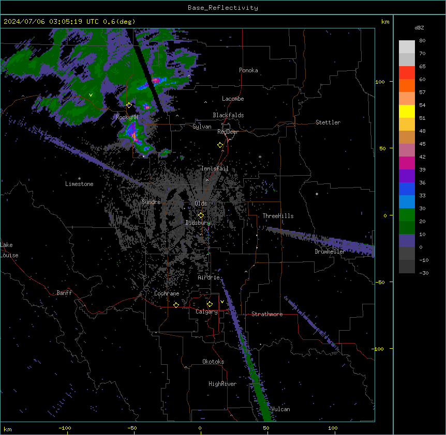This screenshot has height=435, width=446.
Task: Click the ThreeHills label
Action: [278, 216]
